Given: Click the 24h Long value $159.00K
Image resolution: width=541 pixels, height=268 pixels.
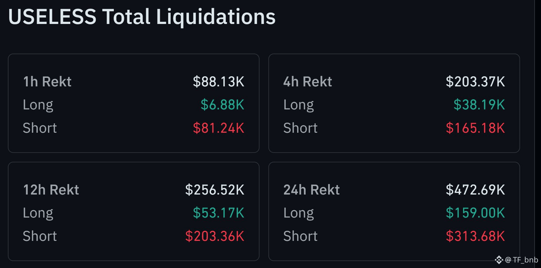Looking at the screenshot, I should [475, 213].
